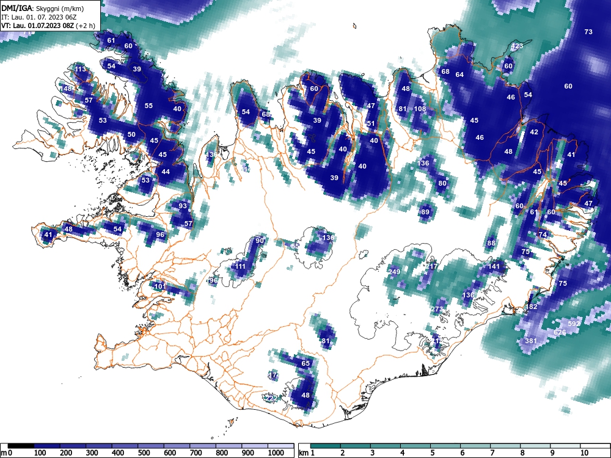Click the visibility value '80'

pyautogui.click(x=442, y=183)
